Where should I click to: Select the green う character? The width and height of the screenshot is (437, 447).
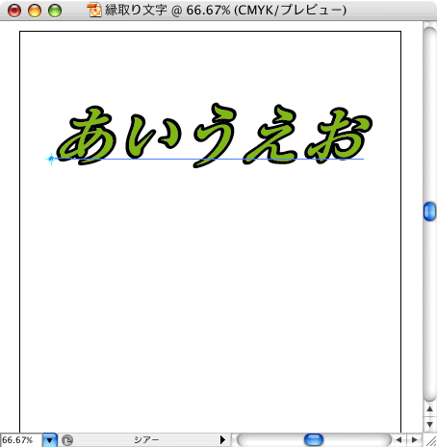coord(214,136)
